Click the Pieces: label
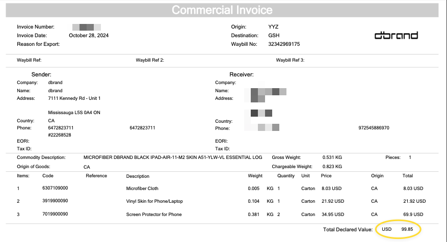447x242 pixels. point(393,157)
